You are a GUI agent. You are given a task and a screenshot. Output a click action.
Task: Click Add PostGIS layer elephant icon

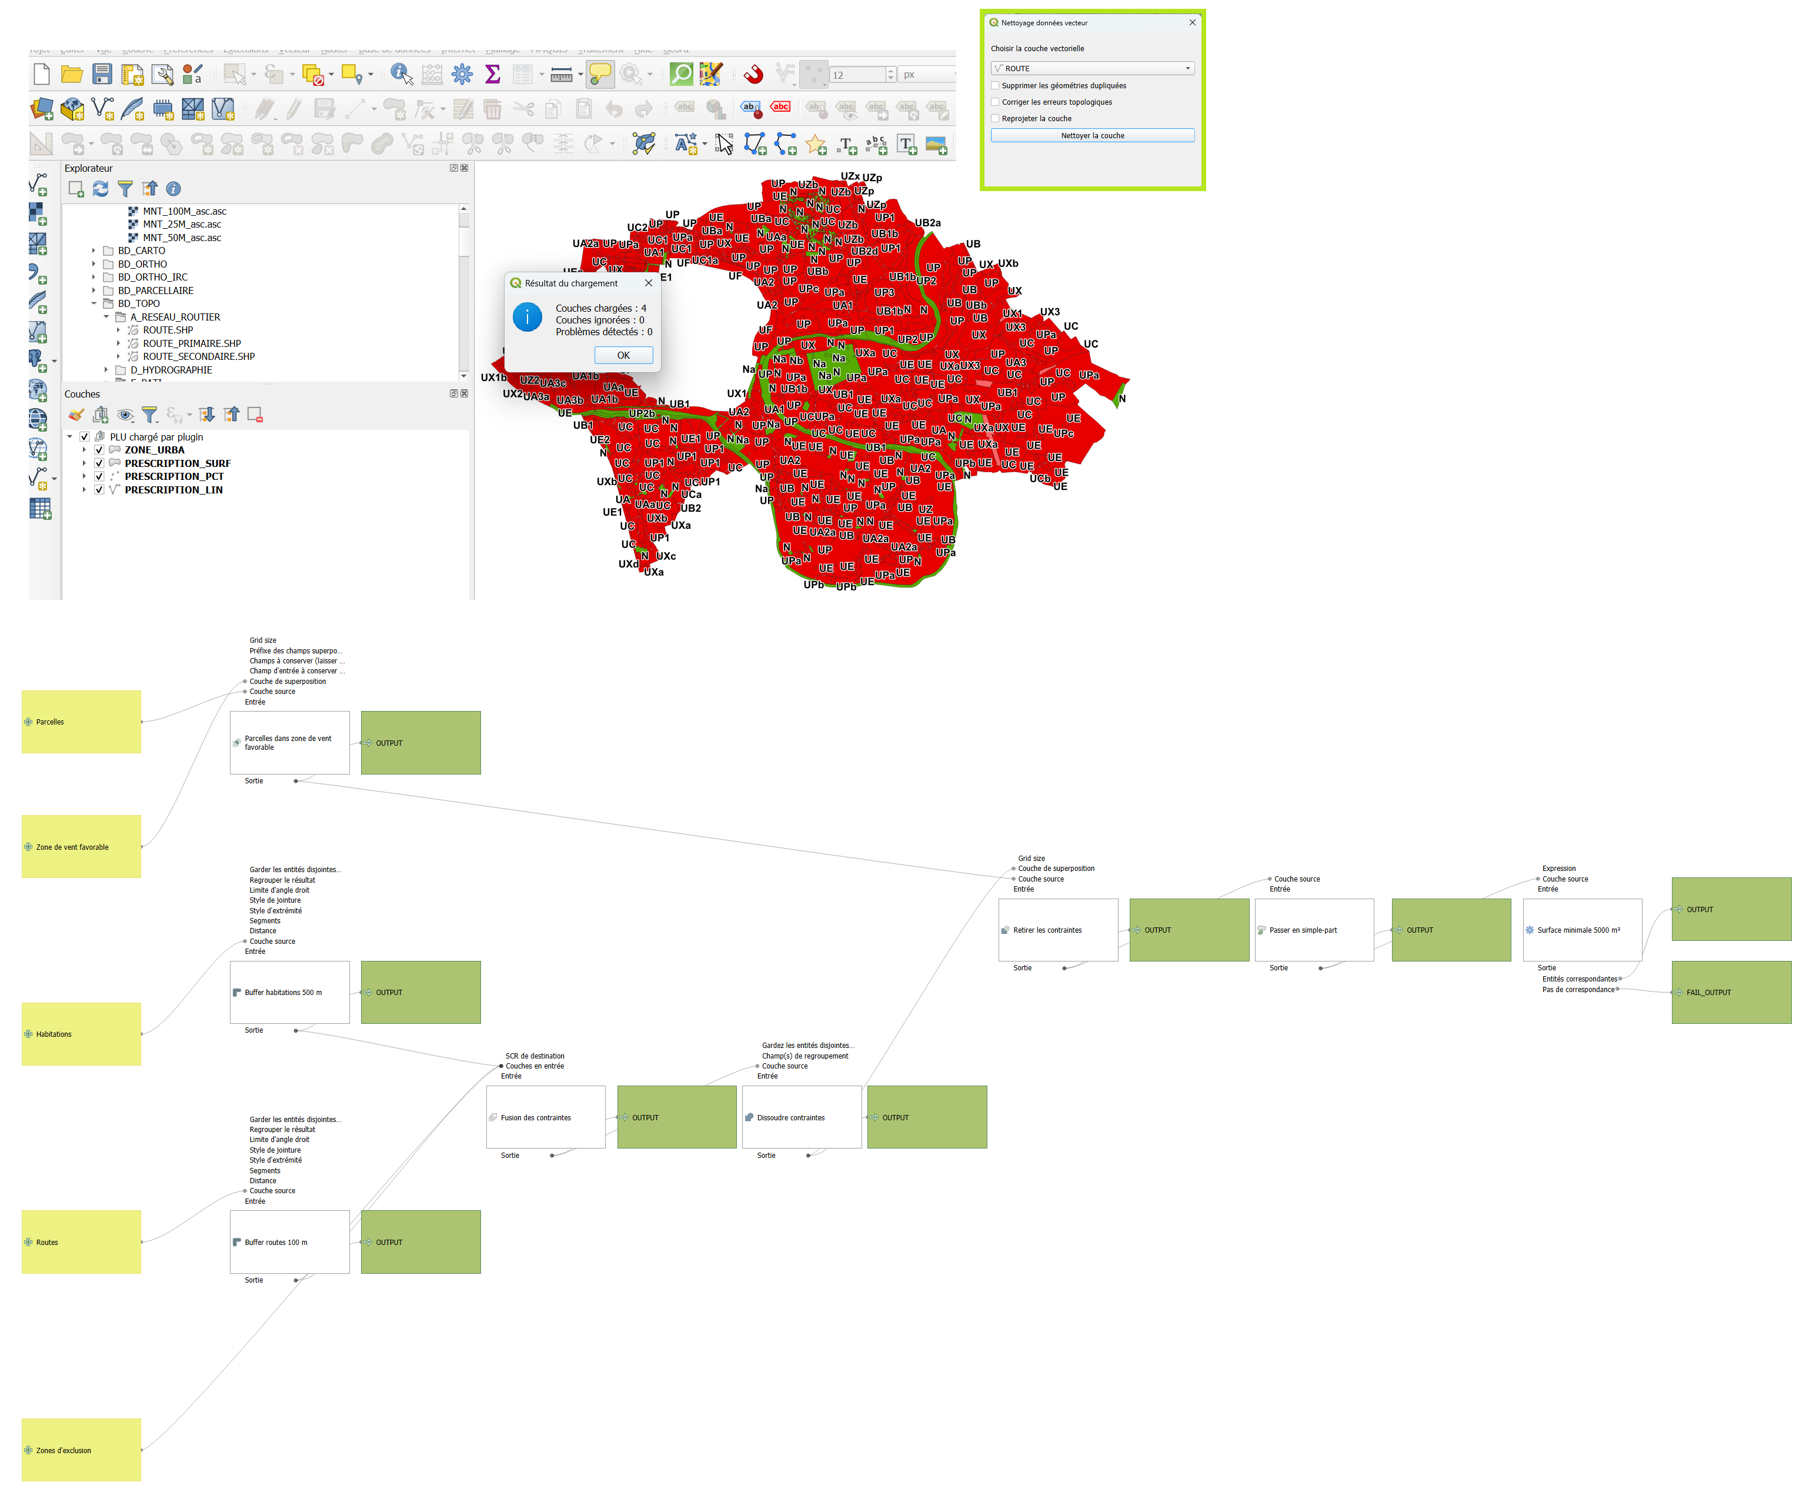[x=36, y=359]
